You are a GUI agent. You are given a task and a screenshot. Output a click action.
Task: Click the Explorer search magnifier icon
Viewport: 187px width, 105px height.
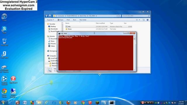pyautogui.click(x=149, y=16)
